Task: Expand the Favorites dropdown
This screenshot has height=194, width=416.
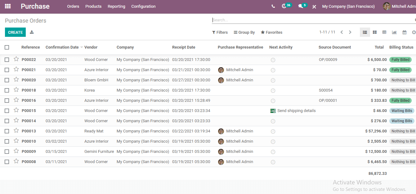Action: pyautogui.click(x=271, y=32)
